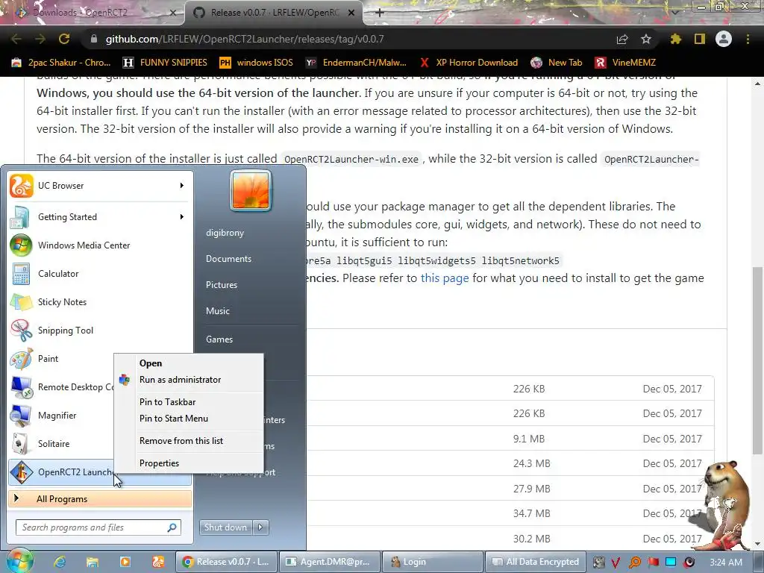Open Windows Media Player taskbar icon
This screenshot has width=764, height=573.
pos(125,562)
